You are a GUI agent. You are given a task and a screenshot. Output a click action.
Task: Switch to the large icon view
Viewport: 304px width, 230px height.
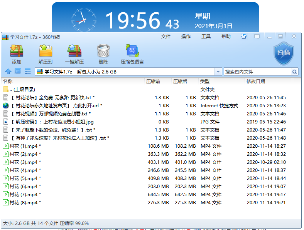pyautogui.click(x=18, y=72)
